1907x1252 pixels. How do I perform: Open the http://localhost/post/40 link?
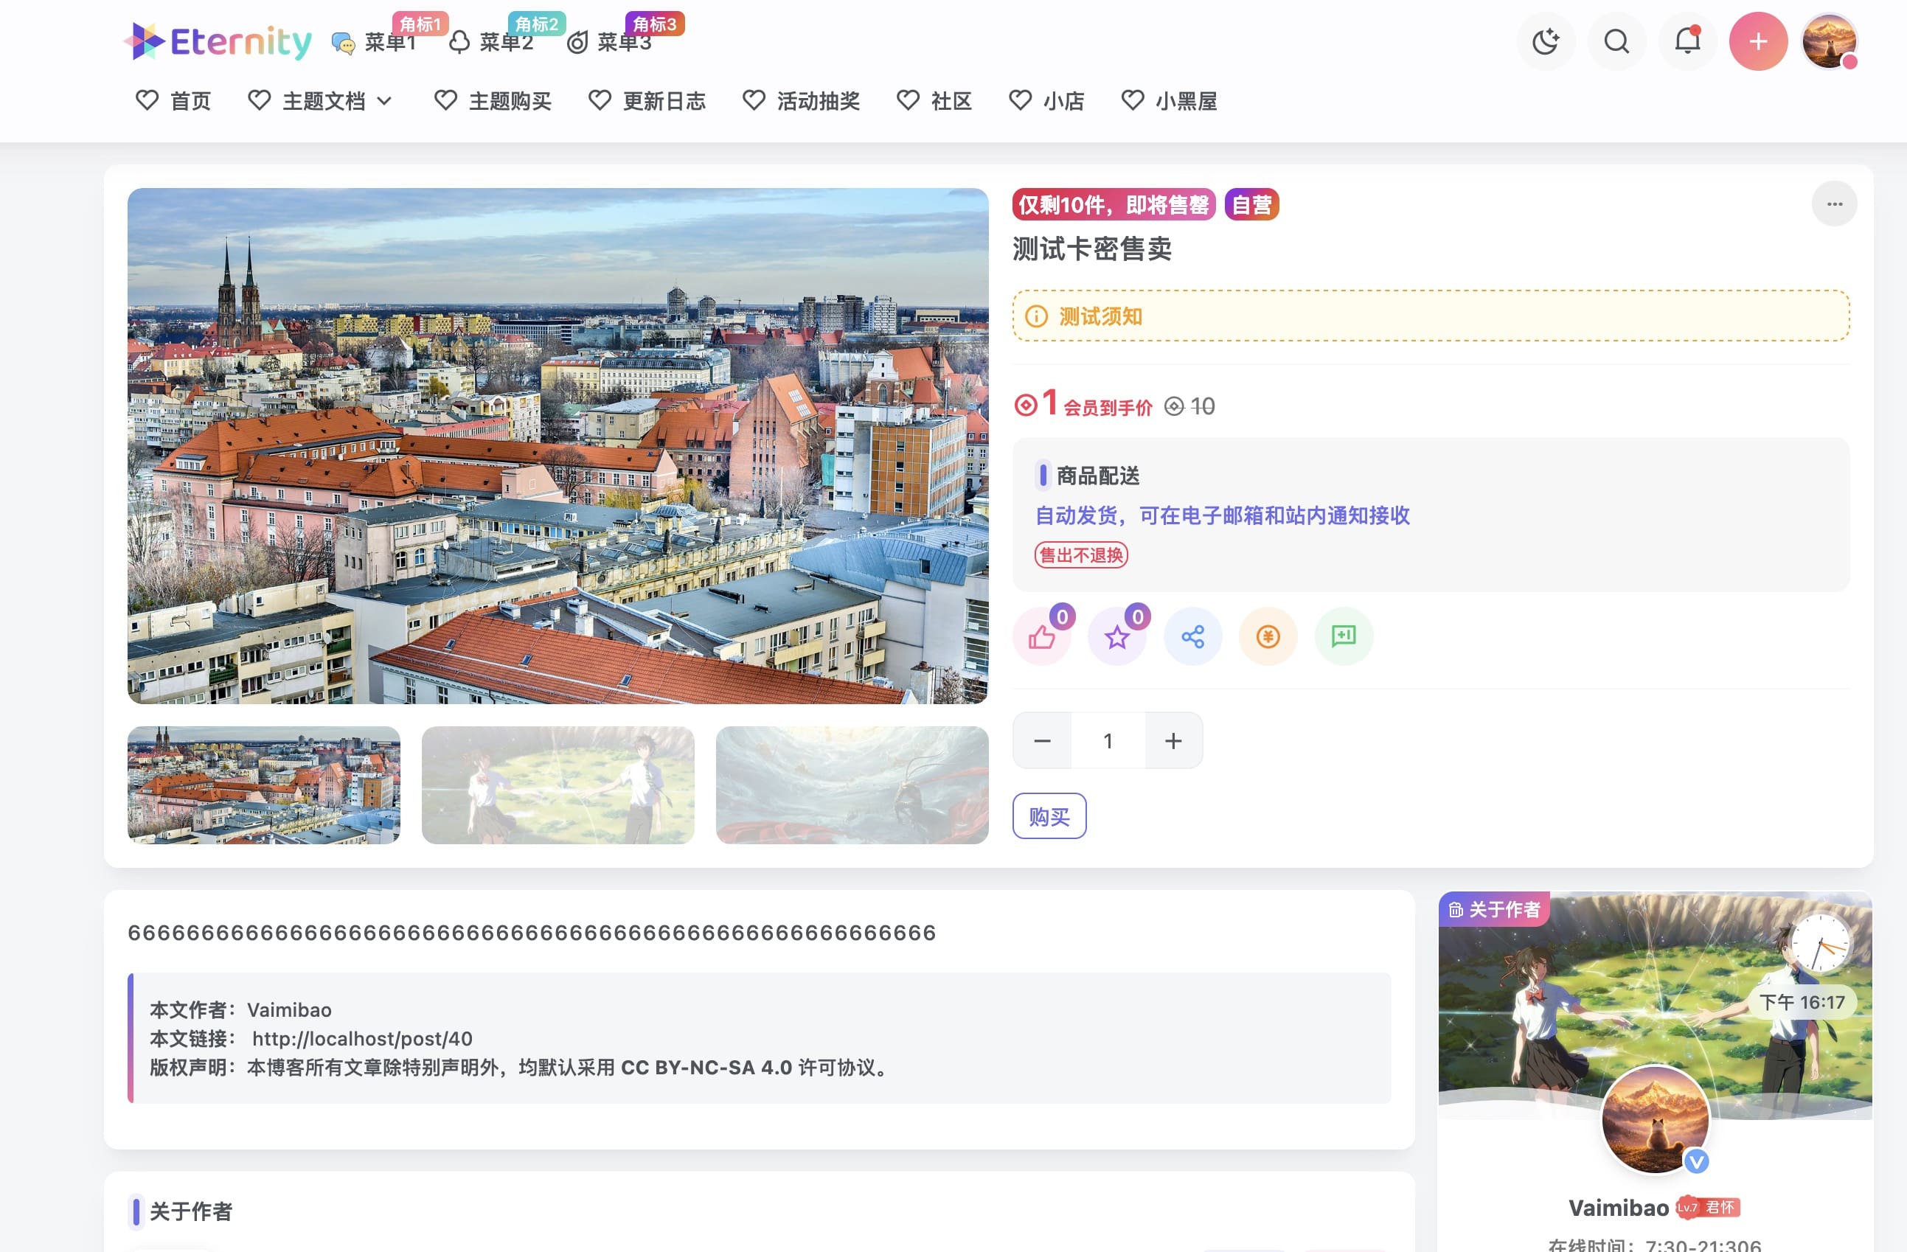(362, 1039)
